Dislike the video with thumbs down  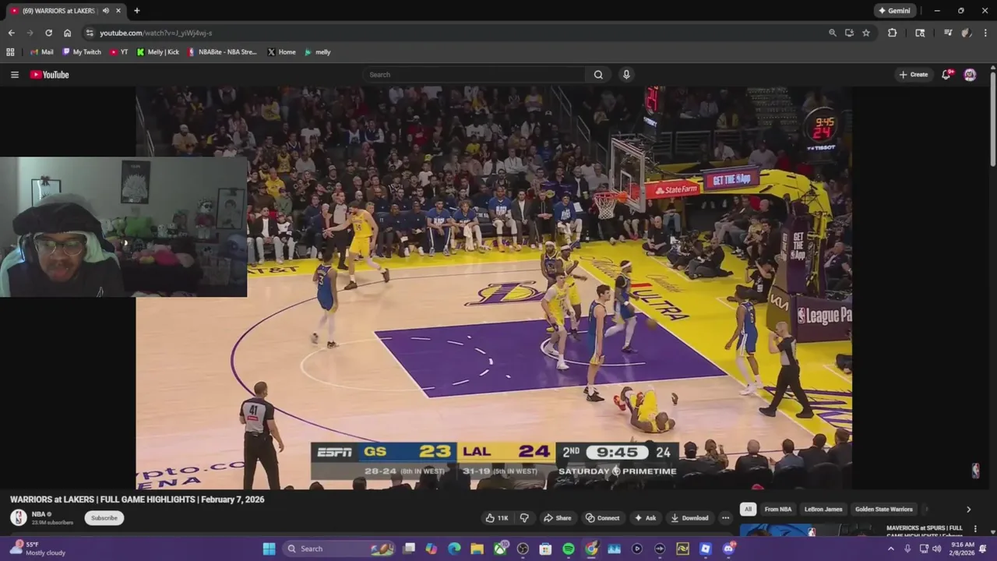point(524,518)
